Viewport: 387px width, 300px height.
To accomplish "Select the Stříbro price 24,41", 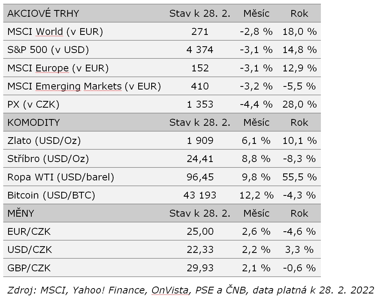I will coord(200,159).
